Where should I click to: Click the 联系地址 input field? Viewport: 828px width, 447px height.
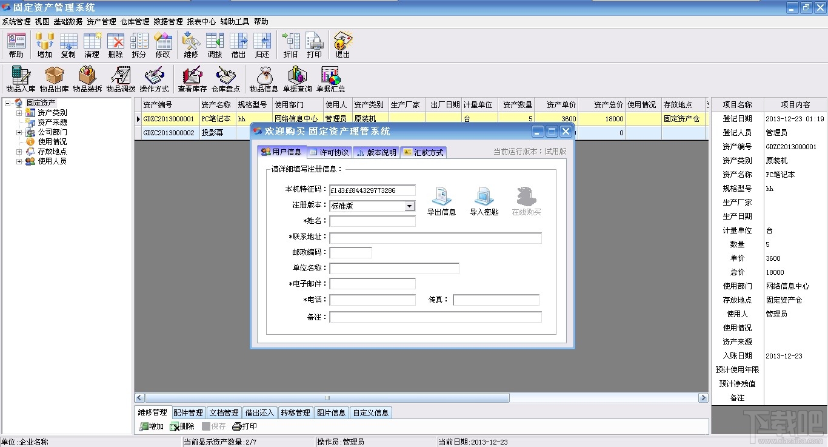(x=436, y=237)
